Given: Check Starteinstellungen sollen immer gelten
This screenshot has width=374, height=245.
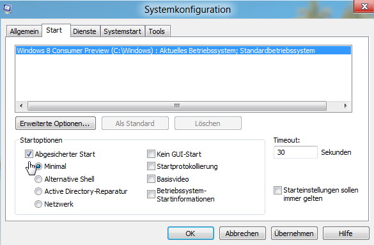Looking at the screenshot, I should coord(277,191).
